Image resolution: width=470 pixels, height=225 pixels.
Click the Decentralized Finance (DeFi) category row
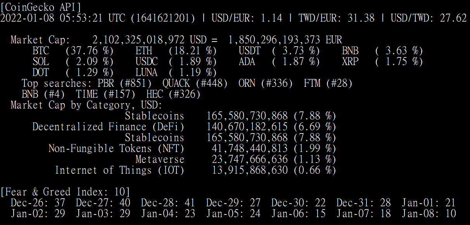pyautogui.click(x=184, y=126)
